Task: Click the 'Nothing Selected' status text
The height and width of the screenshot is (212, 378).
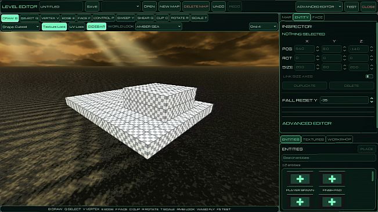Action: click(303, 34)
